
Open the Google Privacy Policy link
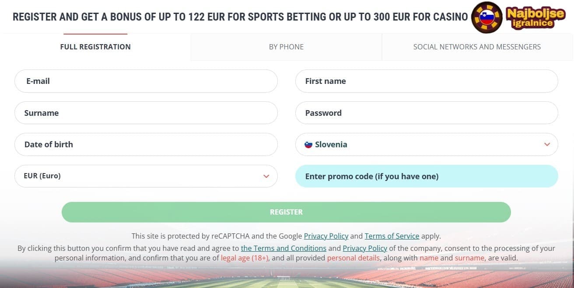click(x=326, y=236)
